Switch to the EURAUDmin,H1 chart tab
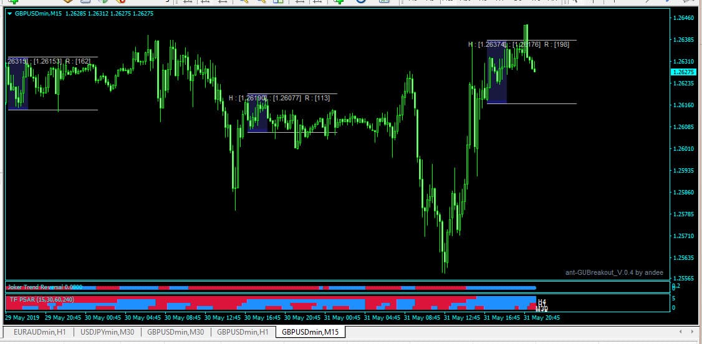Viewport: 702px width, 344px height. tap(39, 332)
